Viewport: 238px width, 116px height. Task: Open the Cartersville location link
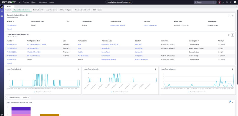[x=139, y=52]
